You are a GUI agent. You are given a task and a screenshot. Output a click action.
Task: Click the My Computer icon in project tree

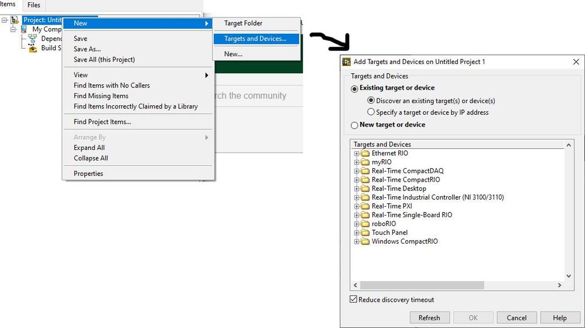(x=24, y=29)
